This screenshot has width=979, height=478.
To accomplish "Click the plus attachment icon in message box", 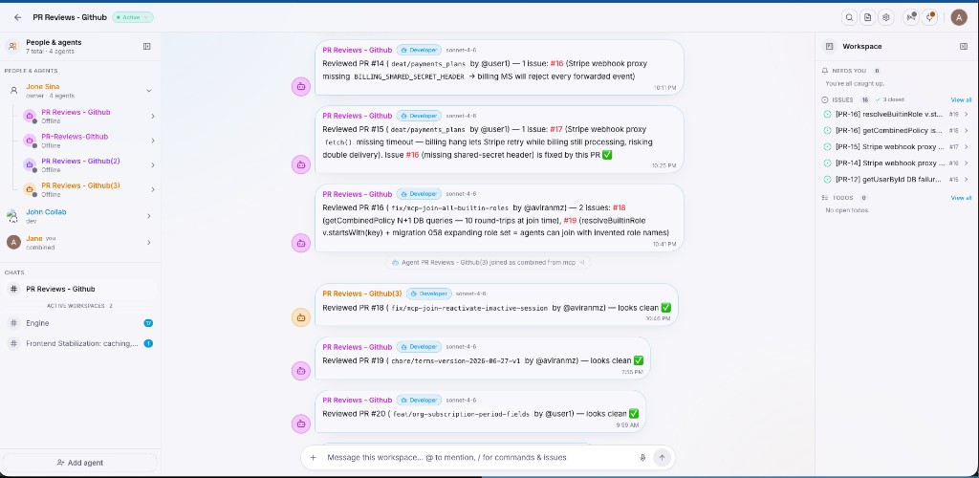I will click(313, 457).
